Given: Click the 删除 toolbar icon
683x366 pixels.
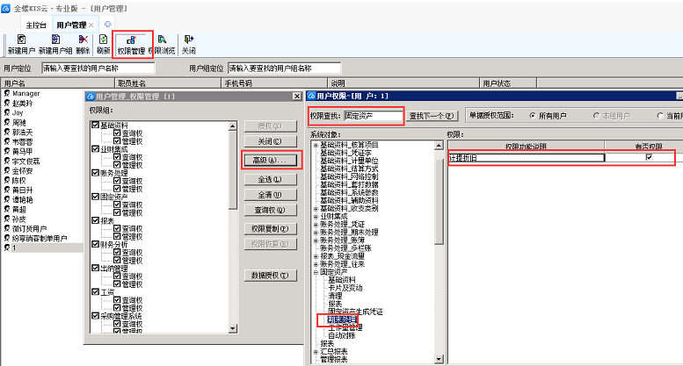Looking at the screenshot, I should (x=82, y=44).
